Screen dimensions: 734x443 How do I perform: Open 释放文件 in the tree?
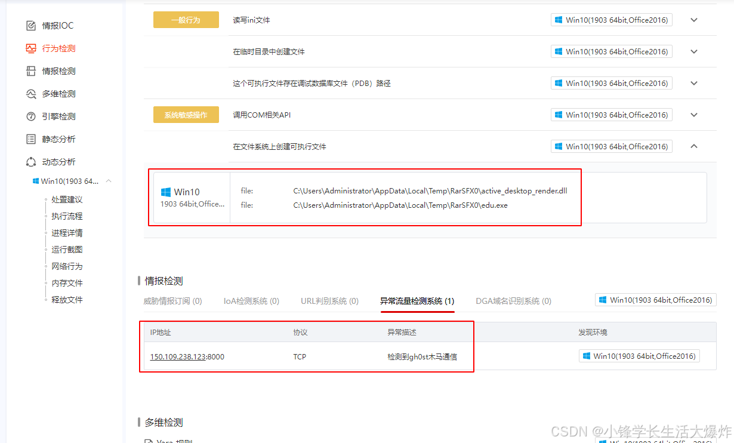67,300
